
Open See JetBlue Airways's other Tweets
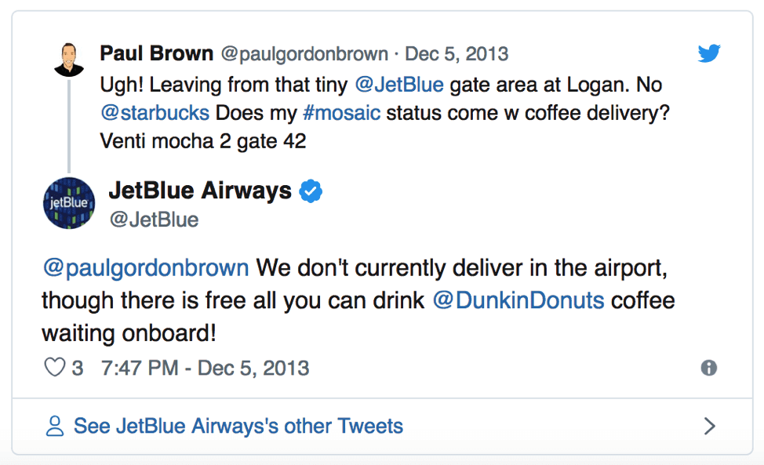[238, 426]
